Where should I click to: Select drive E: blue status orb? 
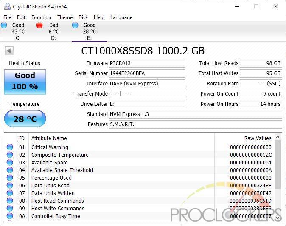[75, 25]
